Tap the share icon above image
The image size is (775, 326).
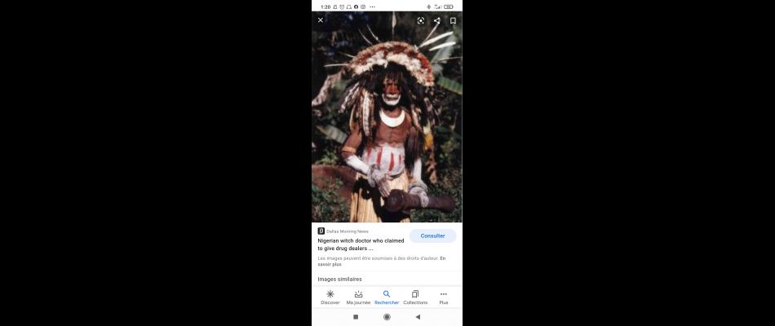pyautogui.click(x=437, y=20)
